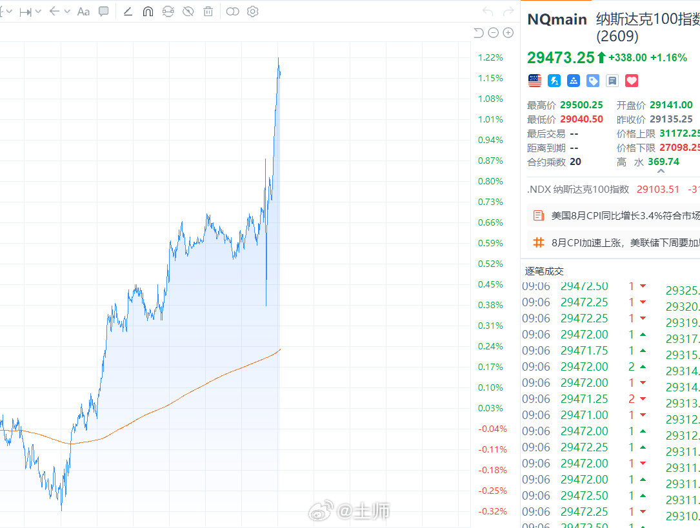
Task: Click the 最低价 value 29040.50
Action: click(581, 119)
